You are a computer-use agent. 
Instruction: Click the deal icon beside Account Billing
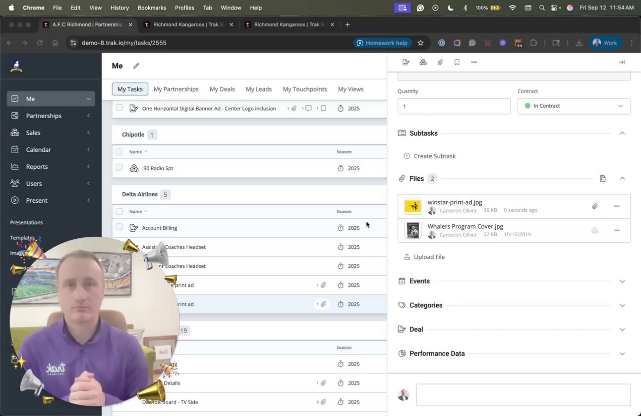pyautogui.click(x=134, y=228)
